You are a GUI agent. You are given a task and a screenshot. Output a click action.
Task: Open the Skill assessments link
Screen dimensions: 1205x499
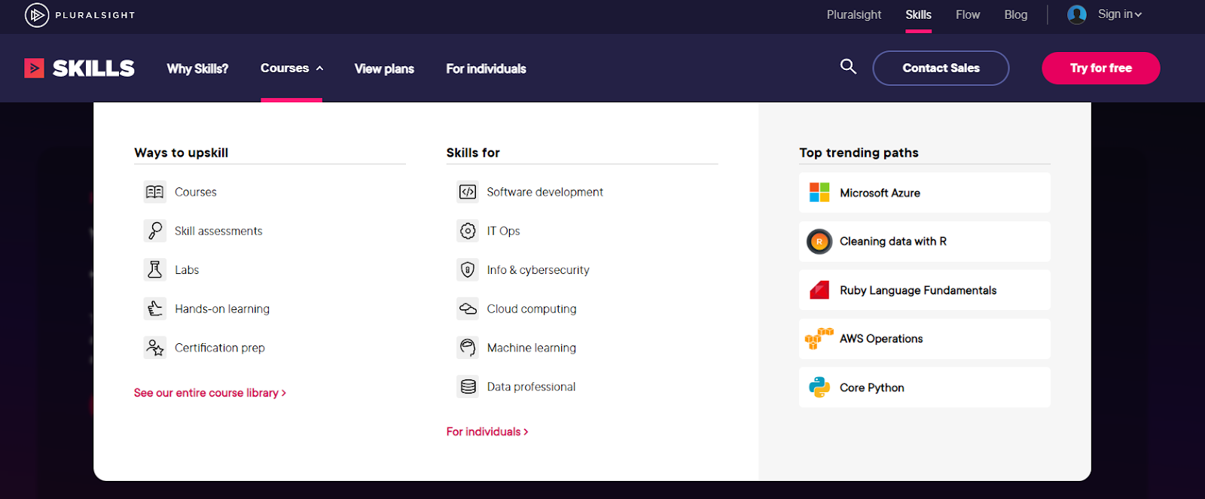pos(218,231)
